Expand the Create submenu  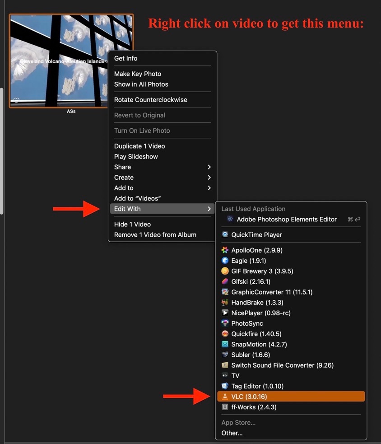pyautogui.click(x=163, y=178)
